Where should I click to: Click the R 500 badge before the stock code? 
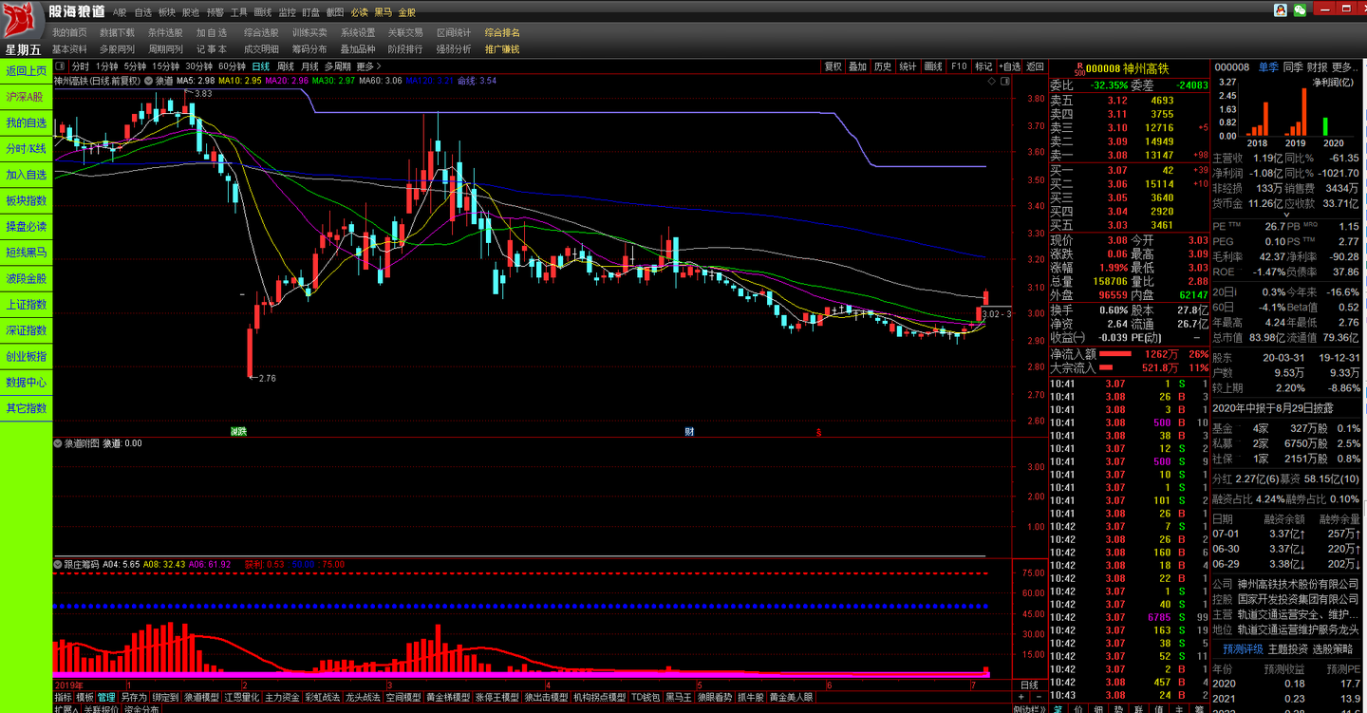click(x=1078, y=68)
